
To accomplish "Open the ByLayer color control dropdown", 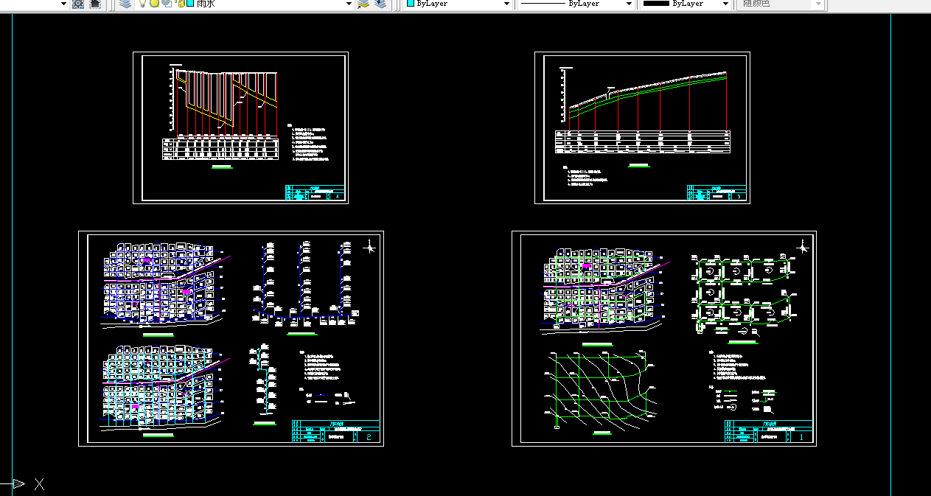I will tap(506, 4).
